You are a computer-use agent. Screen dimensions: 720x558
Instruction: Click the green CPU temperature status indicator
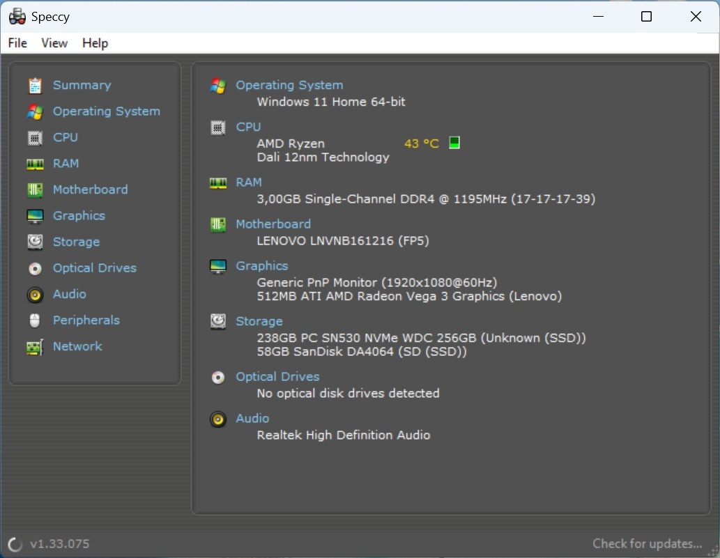tap(454, 142)
